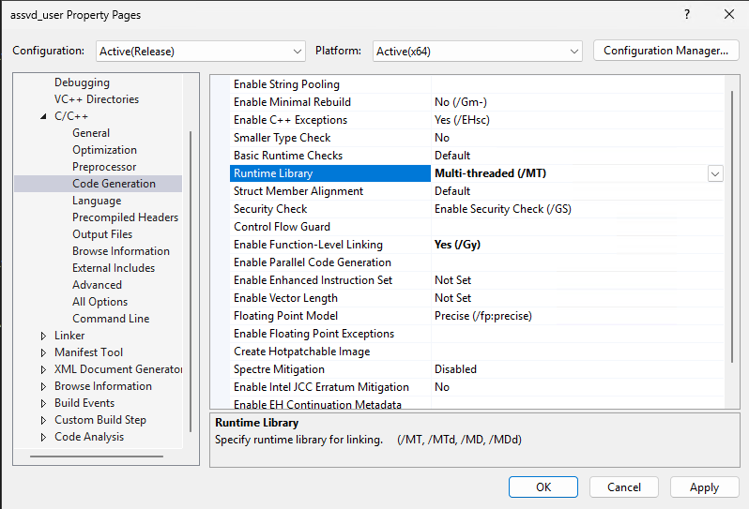Select the Basic Runtime Checks property

pos(288,156)
